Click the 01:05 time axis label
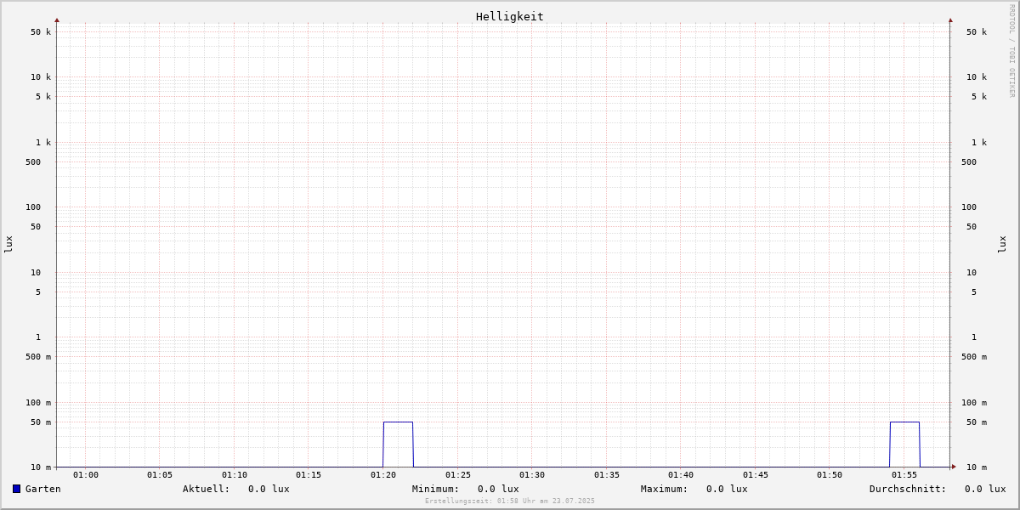Viewport: 1020px width, 510px height. 160,475
